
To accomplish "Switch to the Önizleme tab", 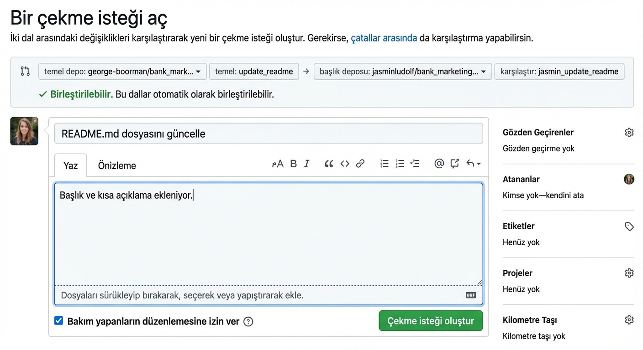I will (x=117, y=165).
